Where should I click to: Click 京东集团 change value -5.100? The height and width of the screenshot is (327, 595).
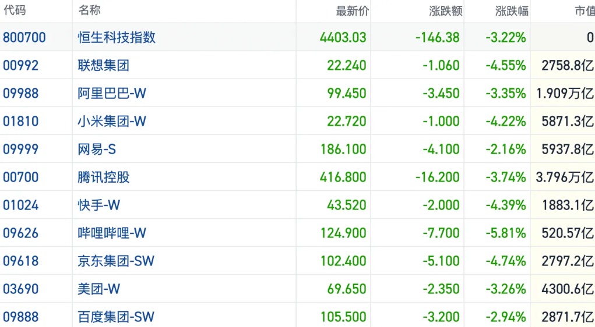pos(441,261)
